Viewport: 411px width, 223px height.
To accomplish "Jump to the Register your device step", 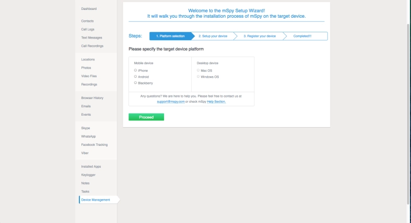I will (x=259, y=36).
